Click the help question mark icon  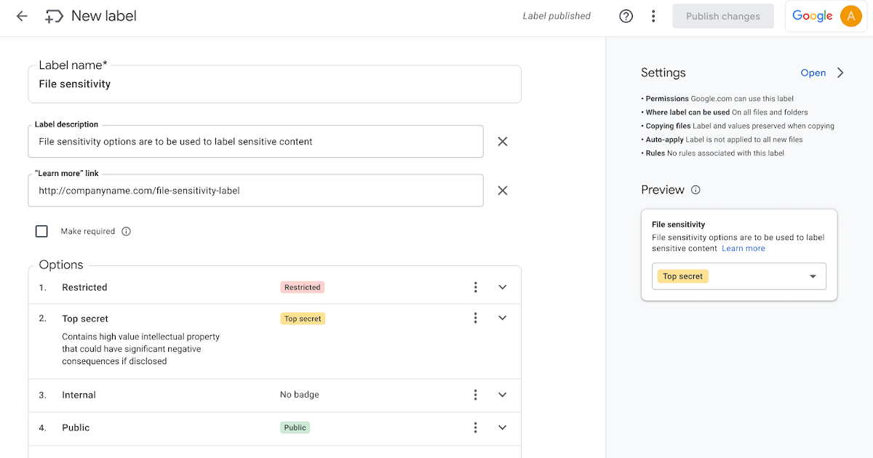626,16
